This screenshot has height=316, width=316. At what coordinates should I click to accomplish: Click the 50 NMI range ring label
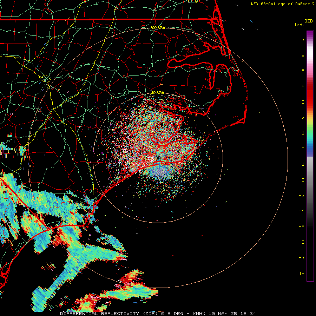[x=158, y=93]
